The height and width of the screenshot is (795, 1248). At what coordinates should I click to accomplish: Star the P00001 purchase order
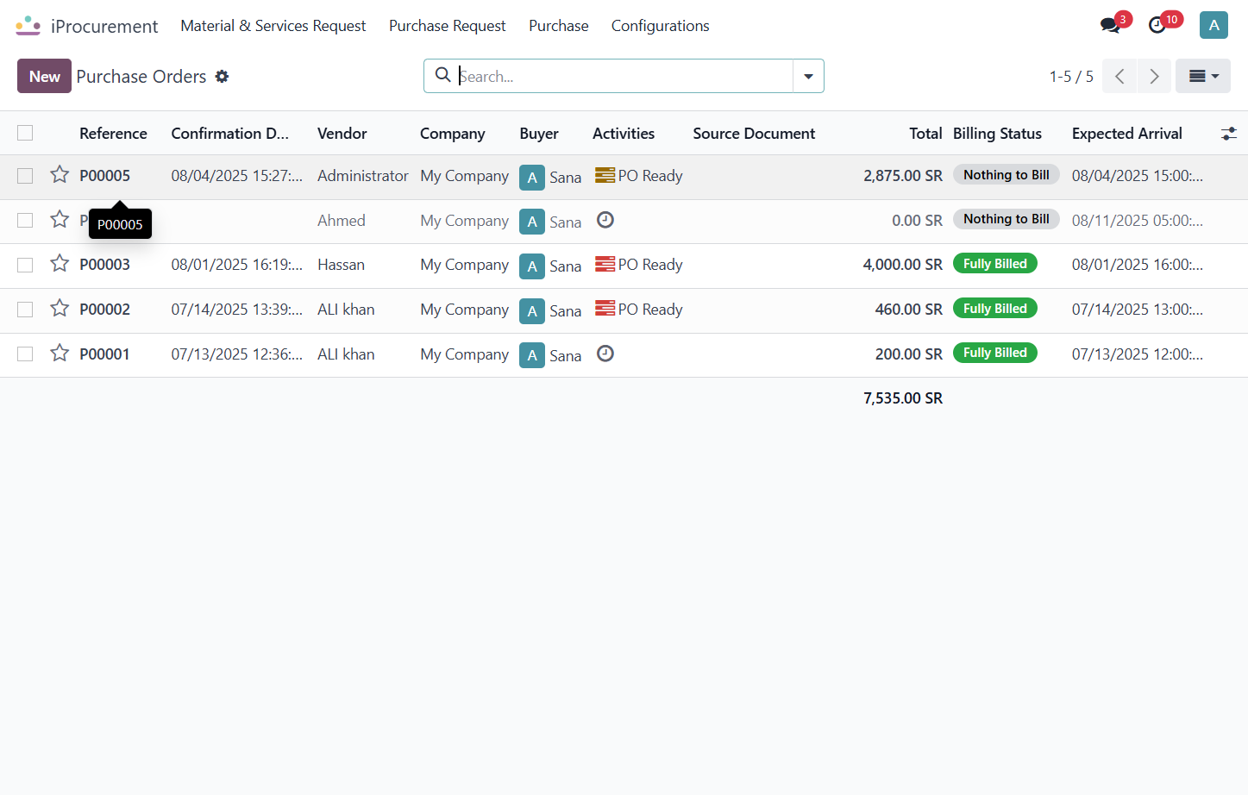(x=60, y=353)
